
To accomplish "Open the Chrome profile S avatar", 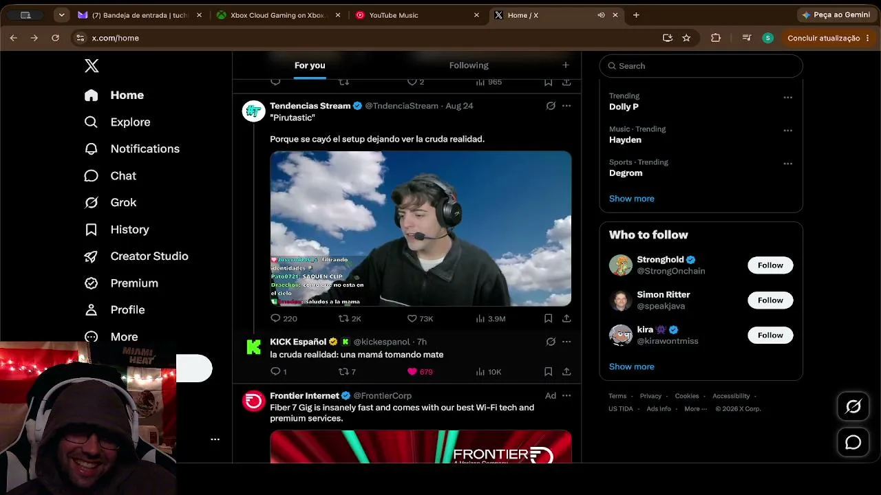I will coord(767,38).
